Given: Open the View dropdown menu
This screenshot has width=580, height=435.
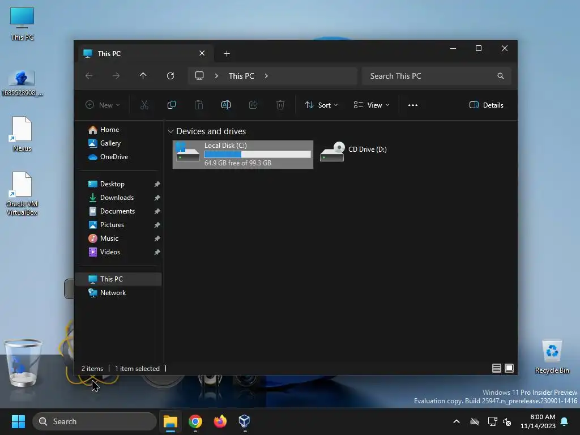Looking at the screenshot, I should point(372,105).
